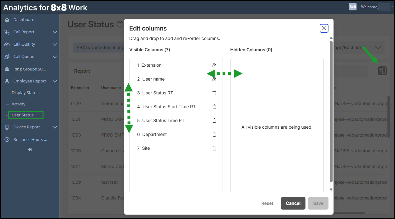Reset the column configuration
Image resolution: width=395 pixels, height=219 pixels.
267,203
